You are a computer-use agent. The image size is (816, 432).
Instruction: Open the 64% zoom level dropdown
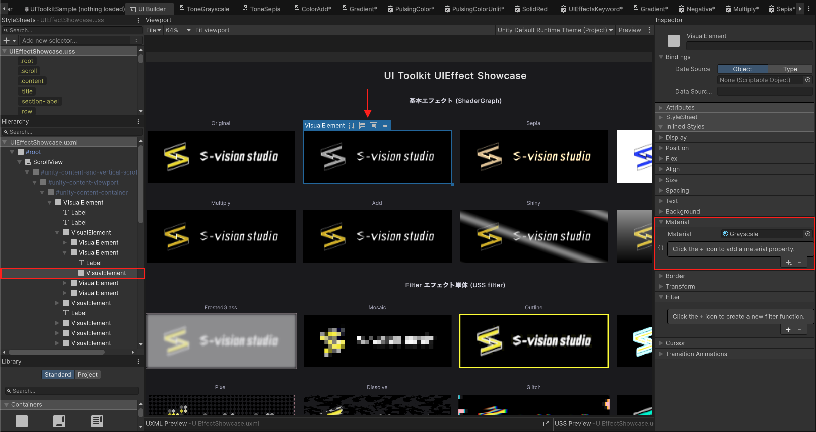point(178,30)
